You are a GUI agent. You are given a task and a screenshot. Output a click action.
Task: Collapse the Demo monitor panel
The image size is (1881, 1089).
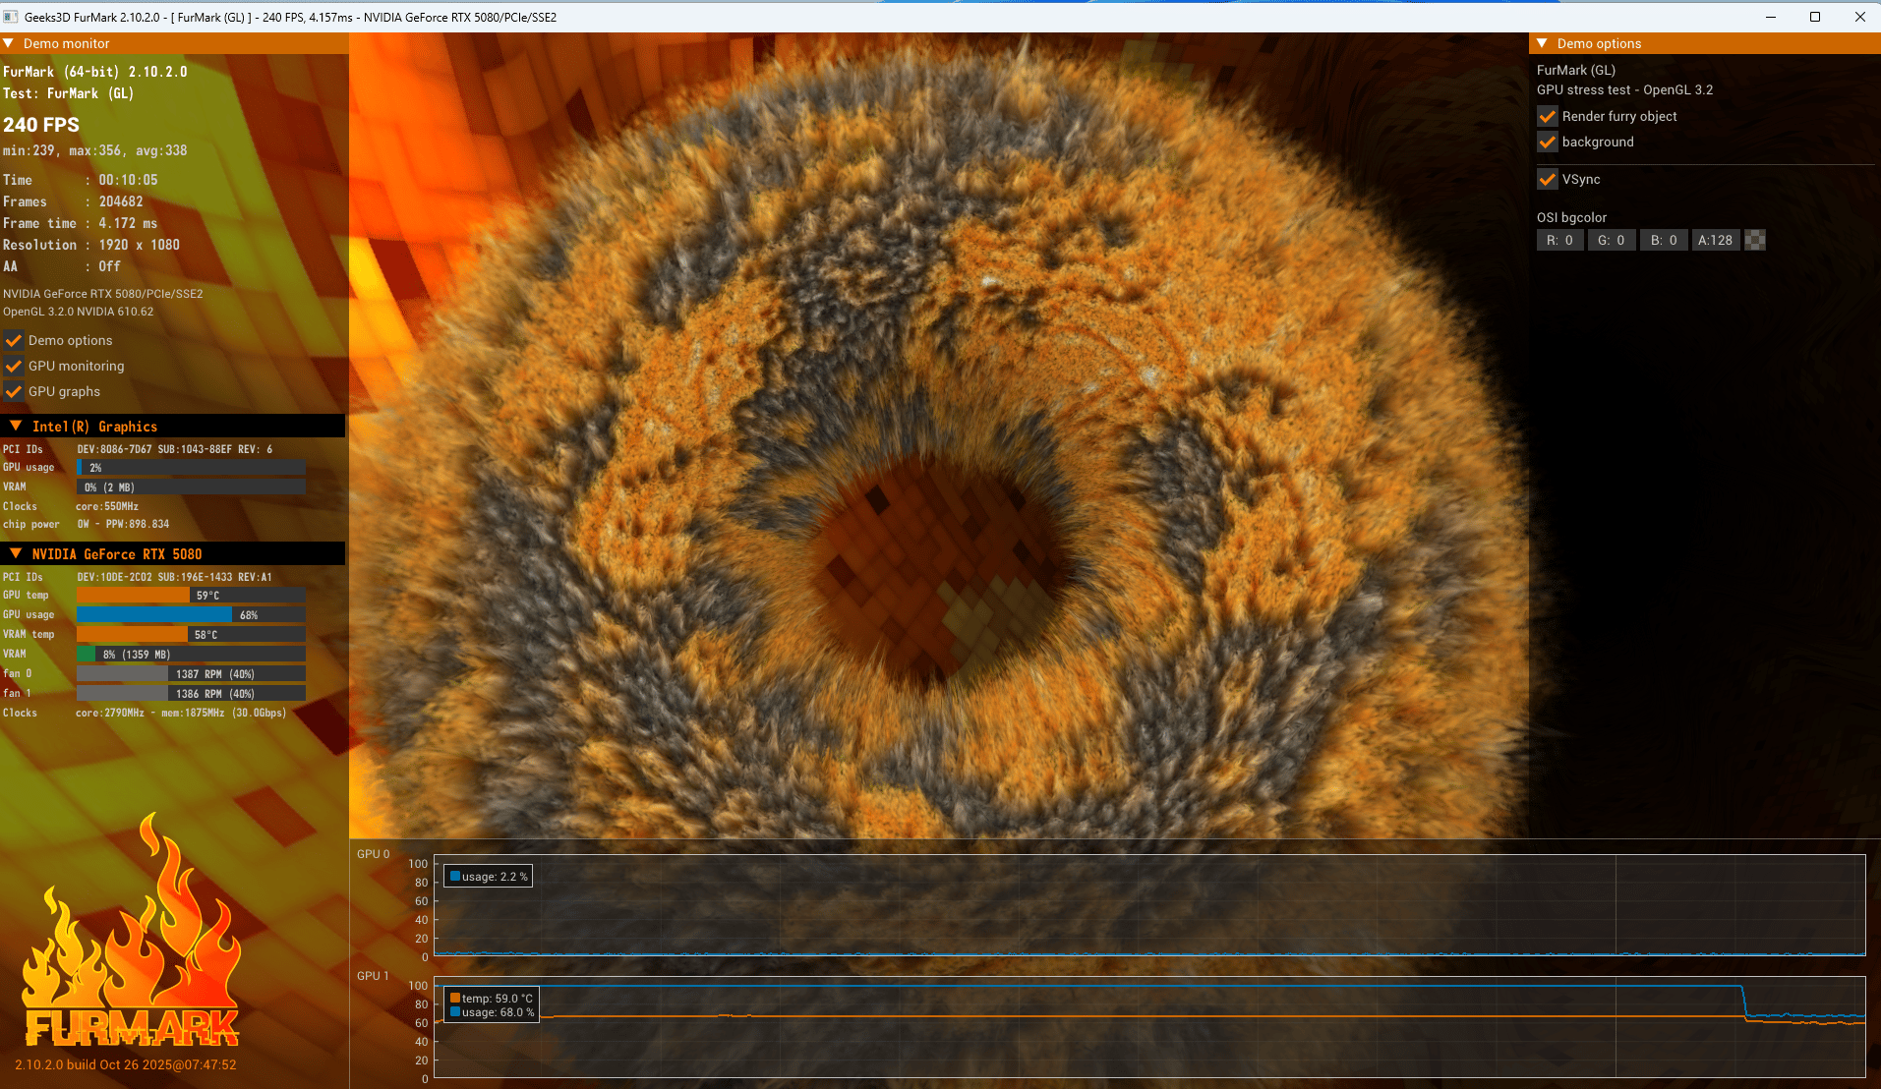9,43
